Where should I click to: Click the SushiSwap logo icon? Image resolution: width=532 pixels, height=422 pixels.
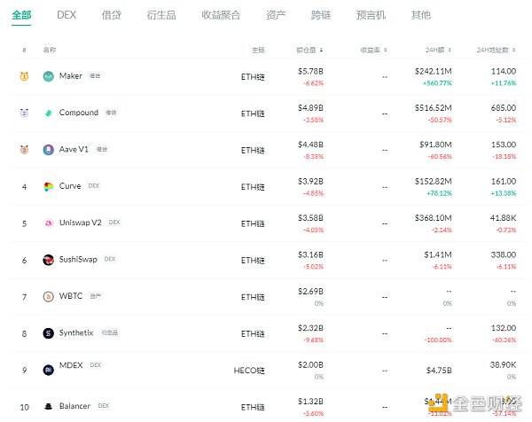click(x=49, y=260)
